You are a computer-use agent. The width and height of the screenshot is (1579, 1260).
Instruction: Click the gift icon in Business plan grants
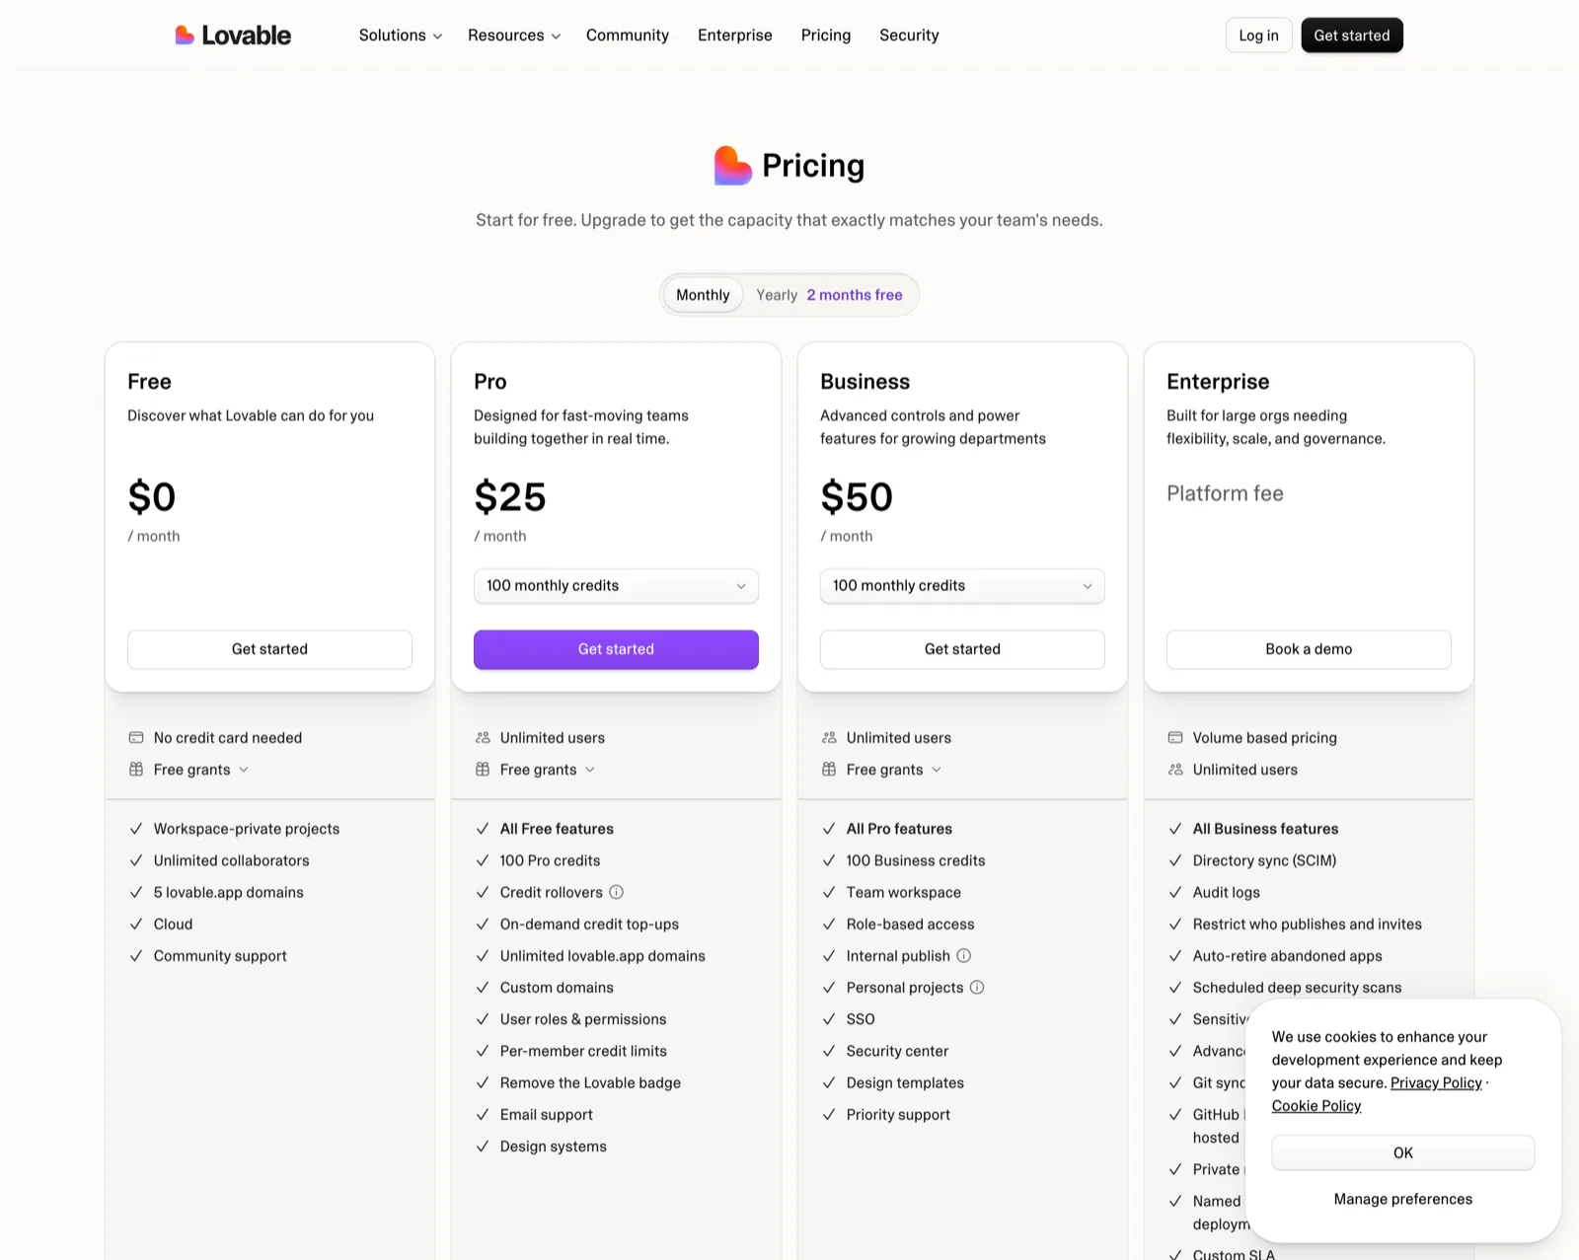(x=829, y=770)
